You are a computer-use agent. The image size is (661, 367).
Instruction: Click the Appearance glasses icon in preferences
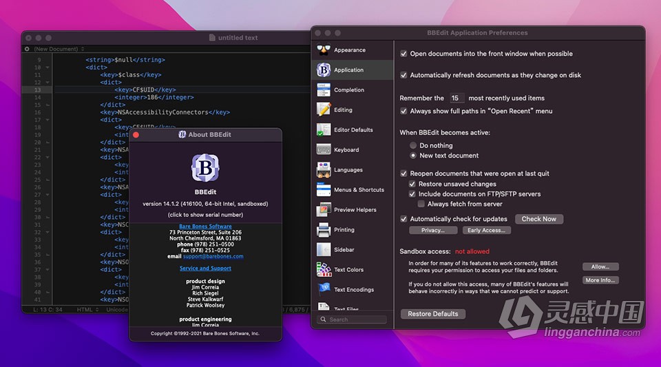[324, 50]
